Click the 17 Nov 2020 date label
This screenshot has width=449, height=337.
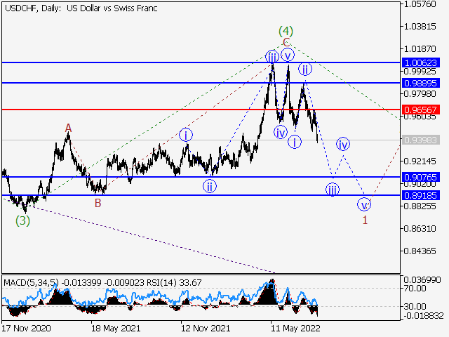pos(26,329)
